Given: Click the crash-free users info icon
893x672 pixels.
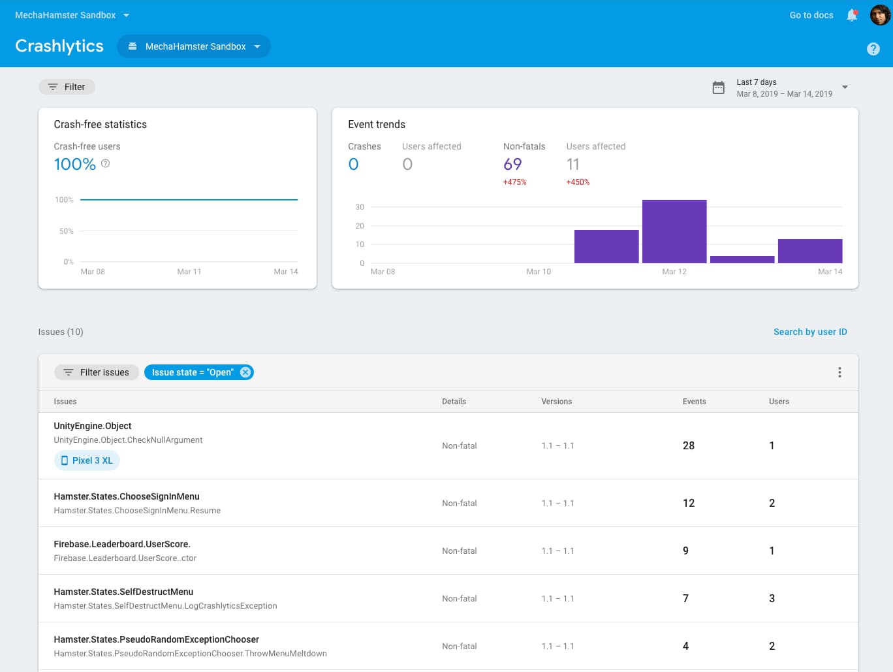Looking at the screenshot, I should point(106,164).
